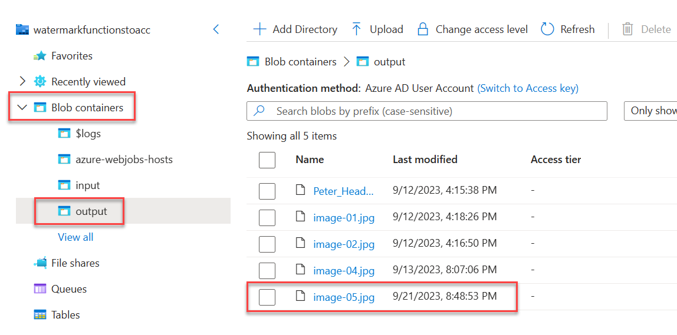
Task: Click file icon beside image-05.jpg
Action: click(x=301, y=297)
